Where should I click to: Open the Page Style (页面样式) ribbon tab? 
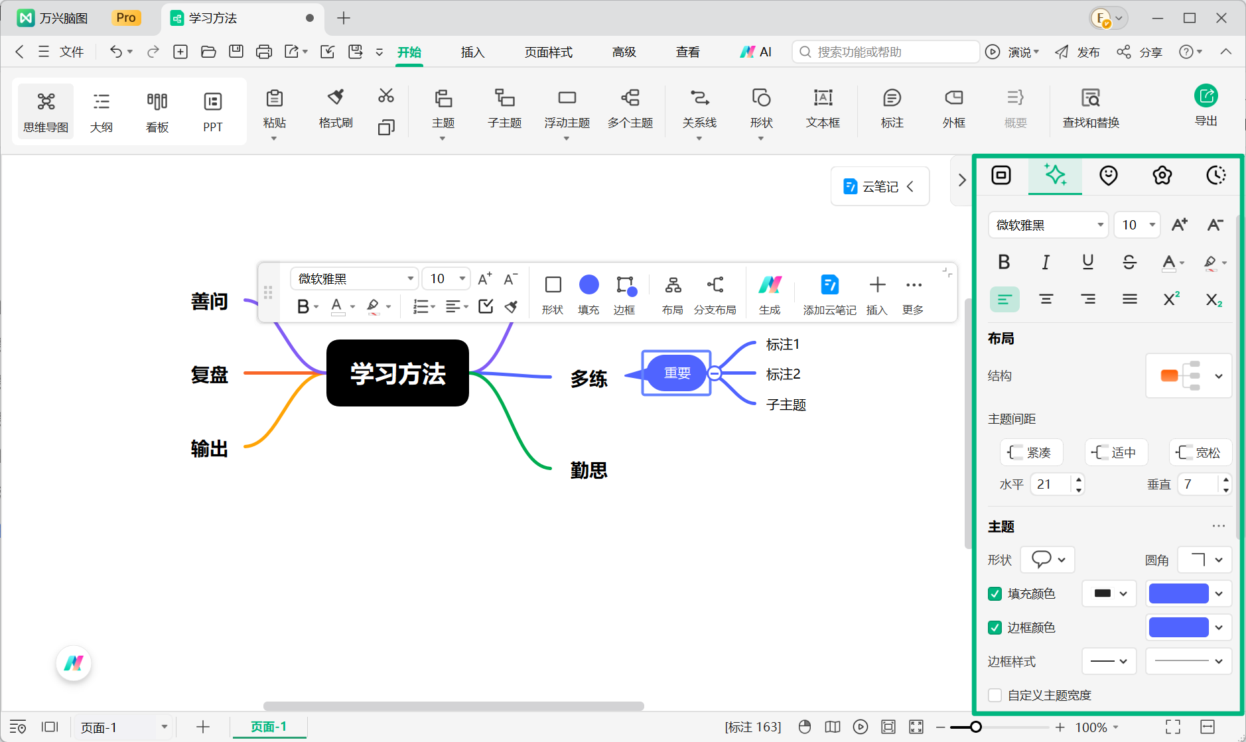coord(548,52)
